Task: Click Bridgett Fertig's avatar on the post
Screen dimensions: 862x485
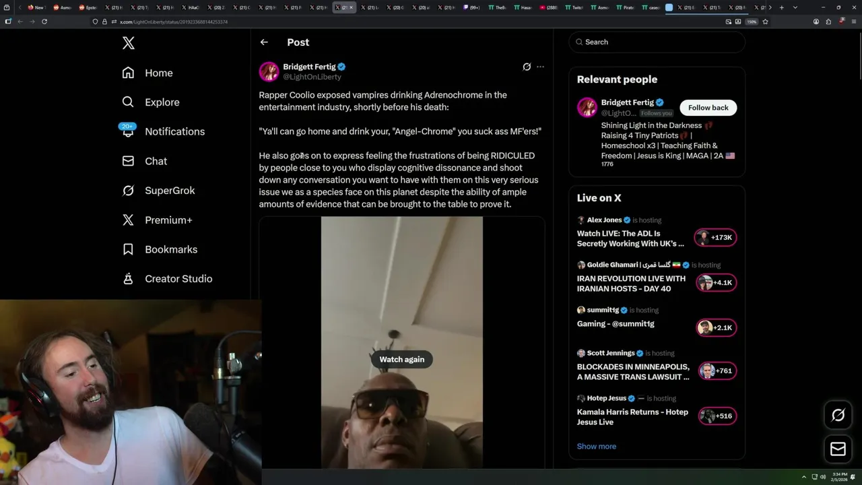Action: 269,71
